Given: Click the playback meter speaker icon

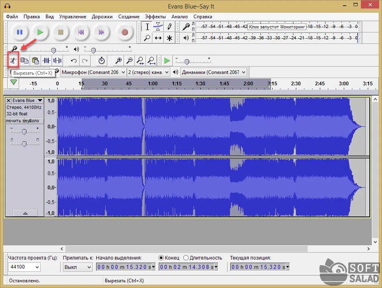Looking at the screenshot, I should 186,38.
